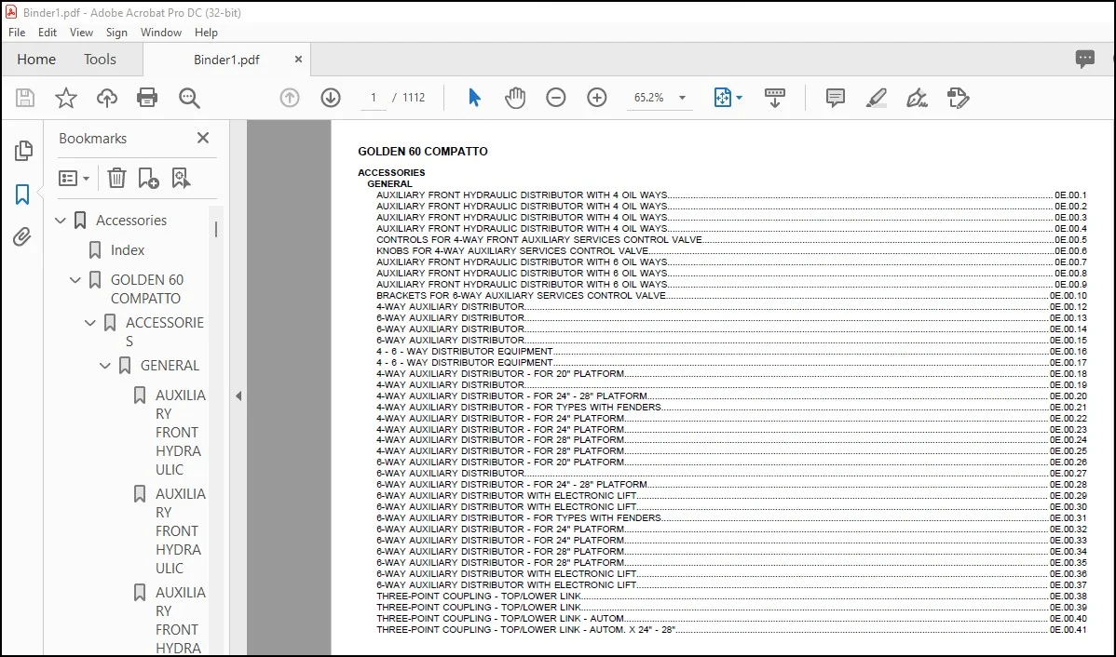Screen dimensions: 1116x657
Task: Open the Page Thumbnails panel
Action: coord(23,150)
